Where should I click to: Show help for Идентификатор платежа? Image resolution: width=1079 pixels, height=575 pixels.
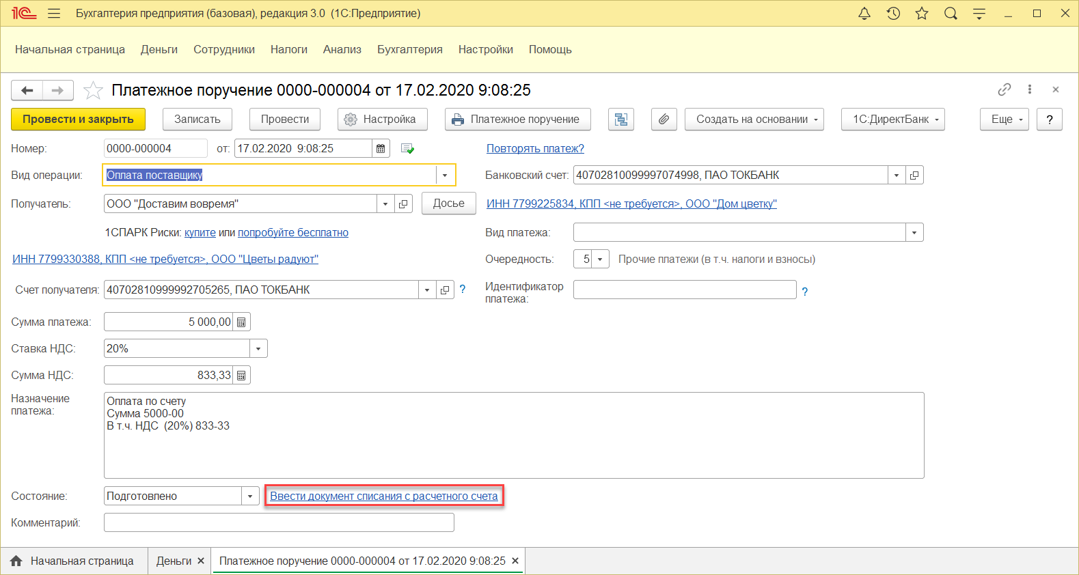click(805, 292)
